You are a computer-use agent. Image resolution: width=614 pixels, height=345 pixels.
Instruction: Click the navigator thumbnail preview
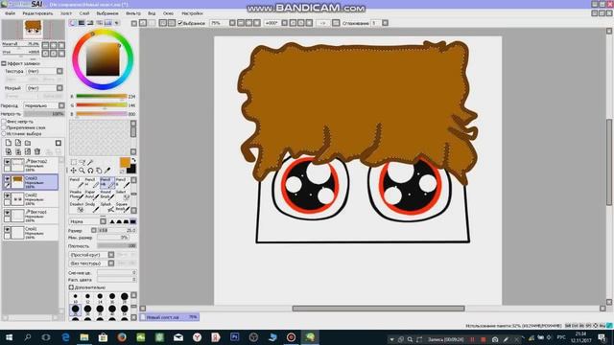(x=33, y=30)
